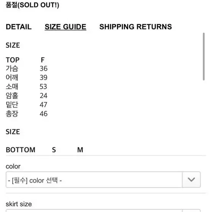
Task: Click the 밑단 measurement value 47
Action: [x=43, y=104]
